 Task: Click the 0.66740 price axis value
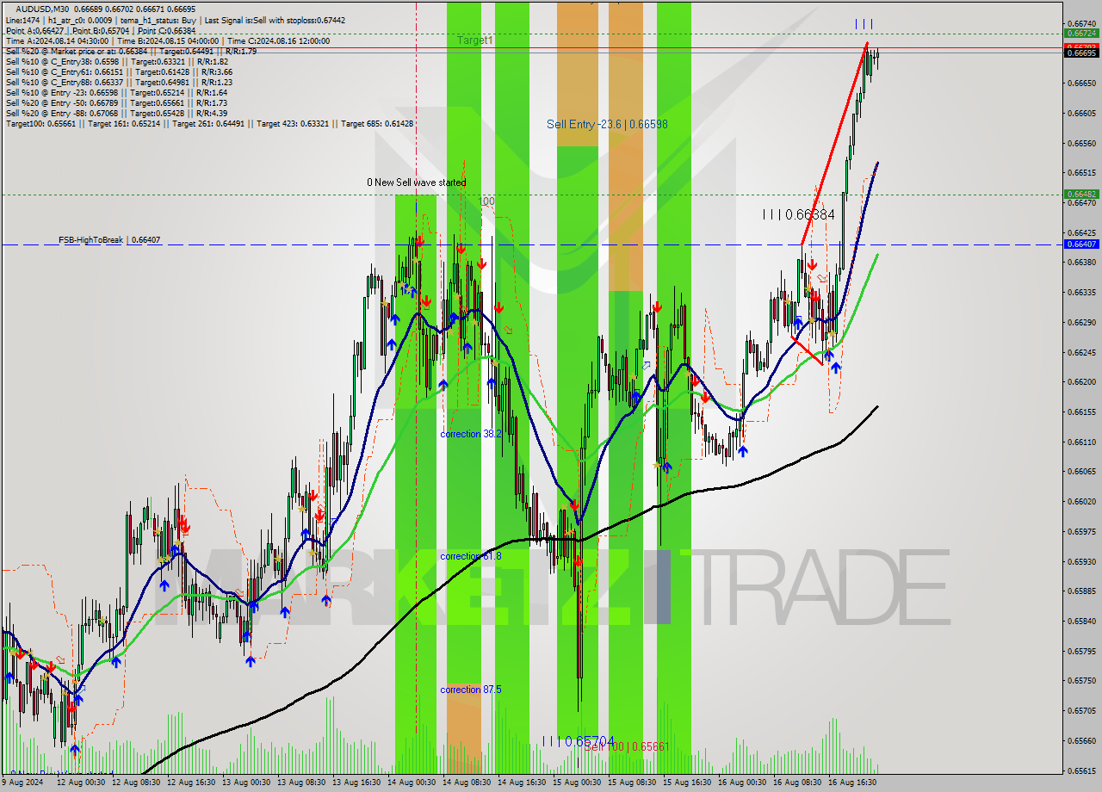1081,23
